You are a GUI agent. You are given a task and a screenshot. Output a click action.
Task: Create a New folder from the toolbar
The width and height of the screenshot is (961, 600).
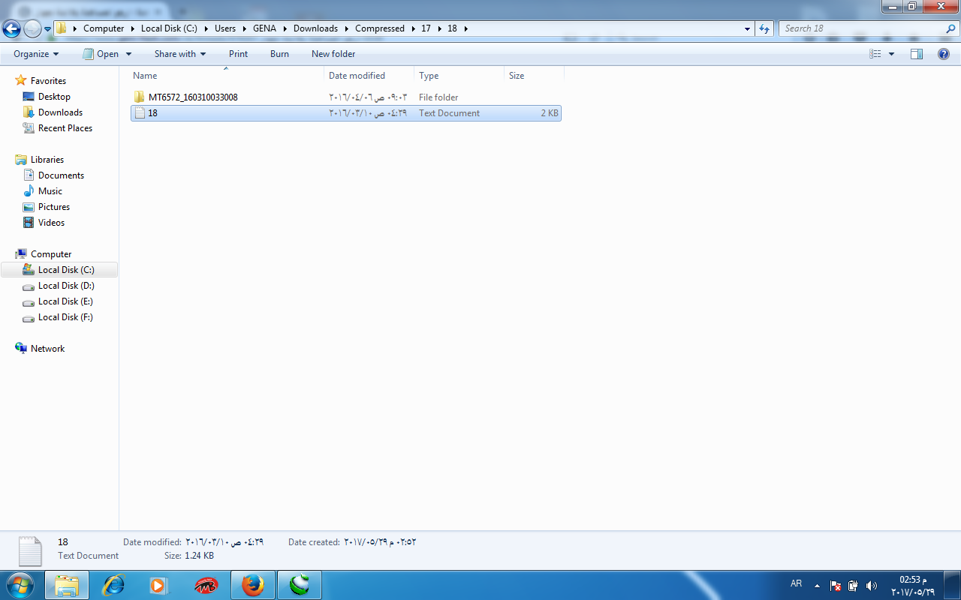(x=333, y=54)
